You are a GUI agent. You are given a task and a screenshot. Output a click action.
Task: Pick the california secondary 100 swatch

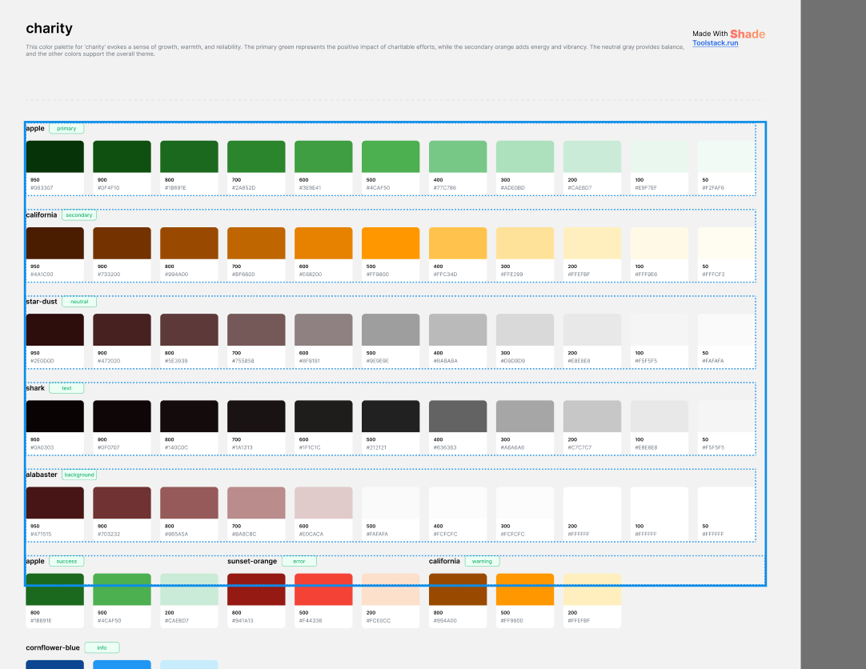click(x=660, y=243)
